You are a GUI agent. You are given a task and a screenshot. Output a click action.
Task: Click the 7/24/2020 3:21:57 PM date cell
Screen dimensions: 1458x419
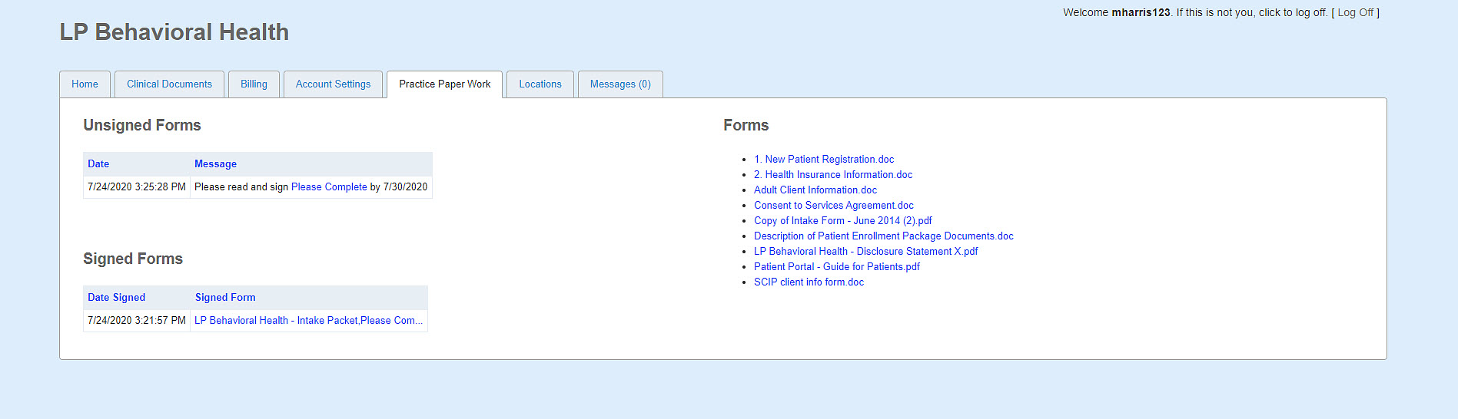click(x=137, y=321)
